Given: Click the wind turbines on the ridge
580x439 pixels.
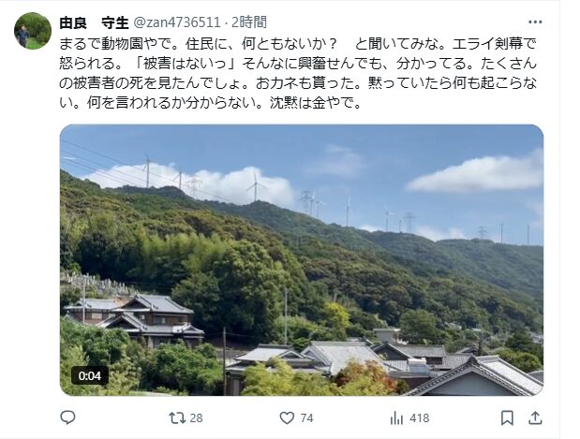Looking at the screenshot, I should tap(333, 199).
